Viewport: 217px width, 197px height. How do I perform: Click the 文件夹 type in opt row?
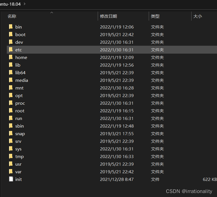click(157, 95)
